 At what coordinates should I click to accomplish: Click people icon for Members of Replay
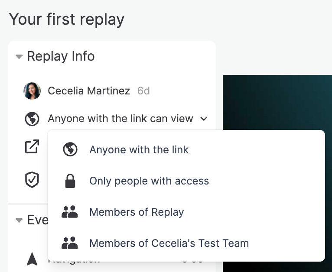tap(70, 212)
